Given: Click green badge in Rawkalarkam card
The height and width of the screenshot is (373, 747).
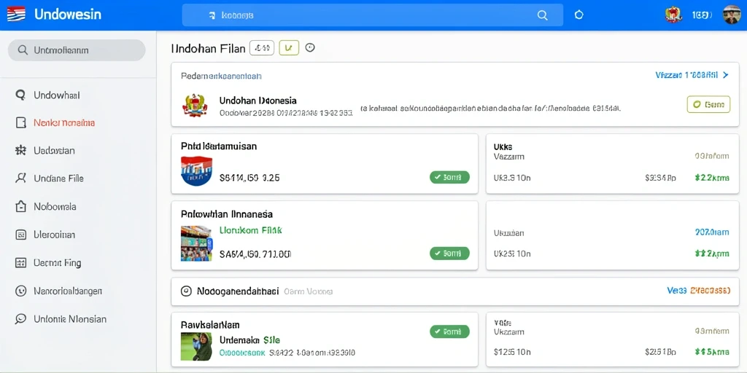Looking at the screenshot, I should [x=449, y=331].
